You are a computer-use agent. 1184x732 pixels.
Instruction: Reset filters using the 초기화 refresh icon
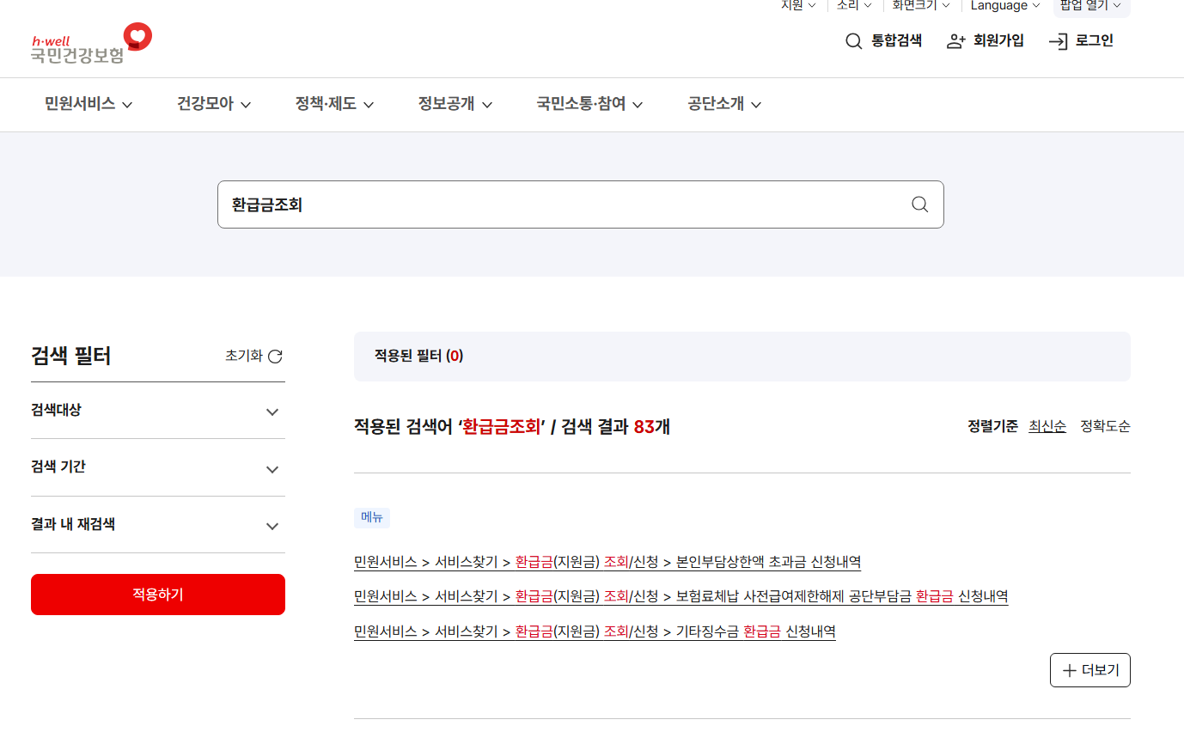coord(275,356)
